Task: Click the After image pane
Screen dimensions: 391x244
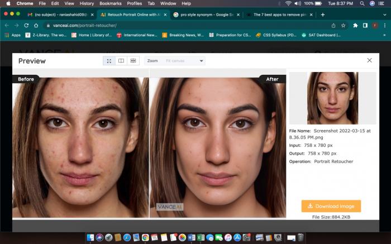Action: pyautogui.click(x=218, y=147)
